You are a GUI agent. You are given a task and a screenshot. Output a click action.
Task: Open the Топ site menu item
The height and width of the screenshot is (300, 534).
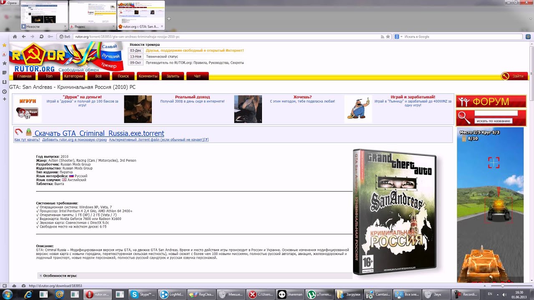coord(49,76)
